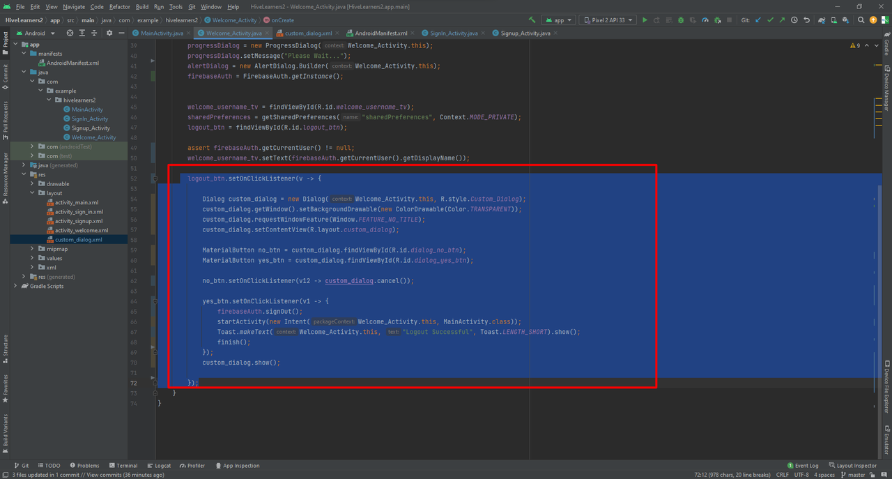
Task: Open Device Manager side tool window
Action: click(886, 88)
